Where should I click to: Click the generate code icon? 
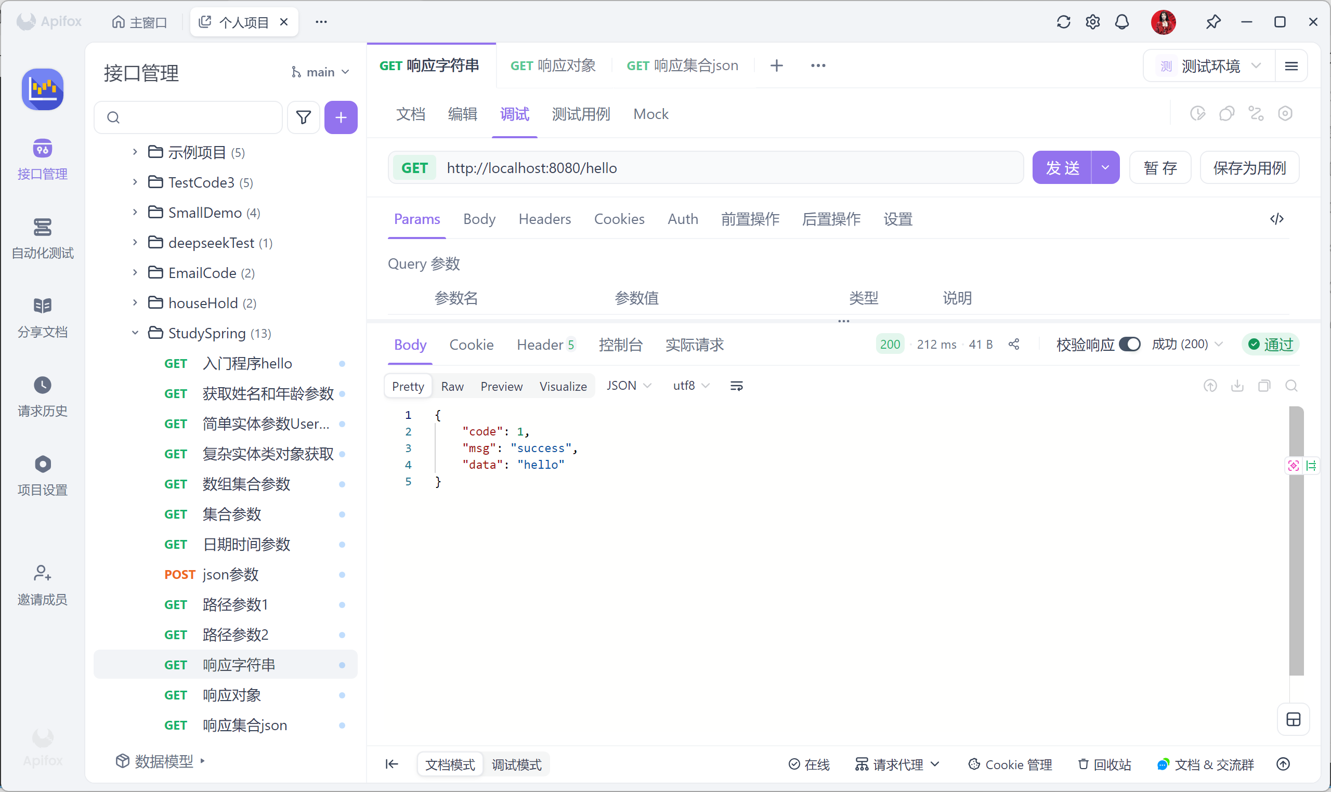click(x=1276, y=219)
